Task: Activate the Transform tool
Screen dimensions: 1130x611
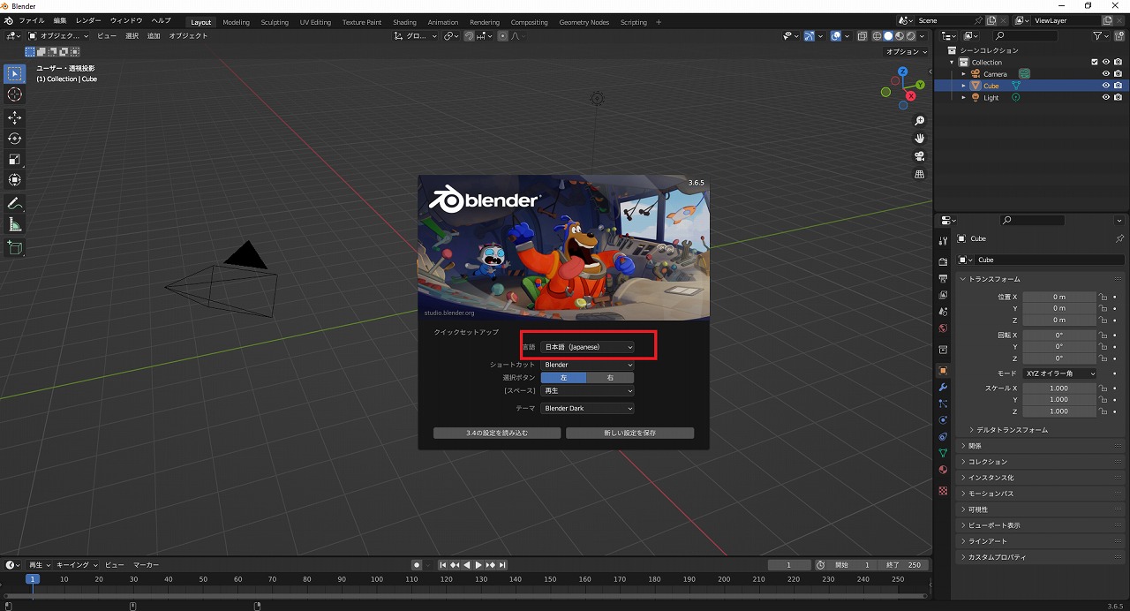Action: [x=15, y=180]
